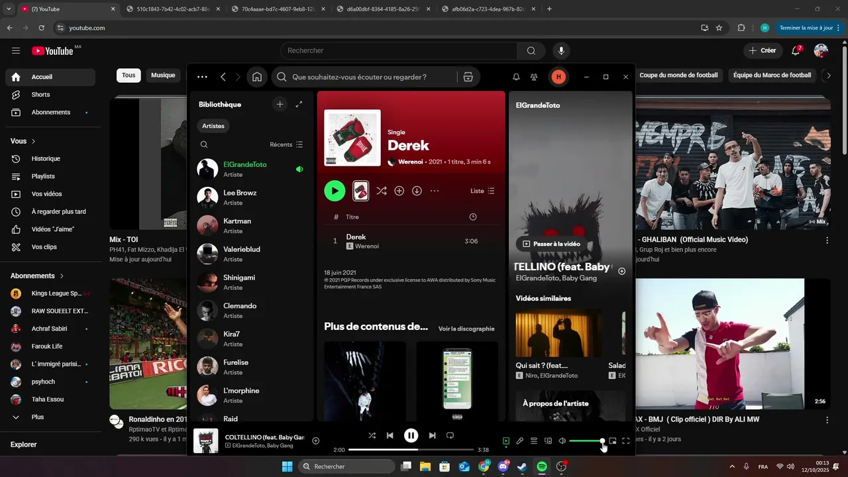848x477 pixels.
Task: Click the Derek cover preview icon beside play
Action: pos(360,191)
